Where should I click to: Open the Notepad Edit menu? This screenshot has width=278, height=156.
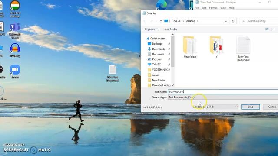point(204,8)
